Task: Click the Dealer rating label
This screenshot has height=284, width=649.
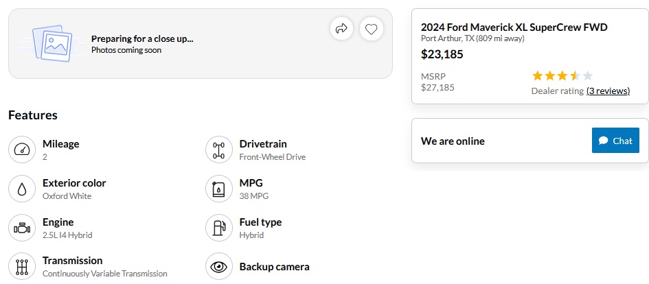Action: [x=558, y=91]
